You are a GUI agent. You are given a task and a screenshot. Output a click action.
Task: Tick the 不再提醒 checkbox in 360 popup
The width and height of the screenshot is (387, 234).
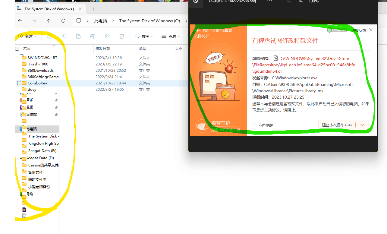254,125
